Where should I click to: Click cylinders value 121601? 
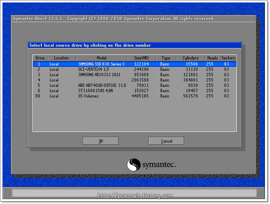[x=191, y=75]
